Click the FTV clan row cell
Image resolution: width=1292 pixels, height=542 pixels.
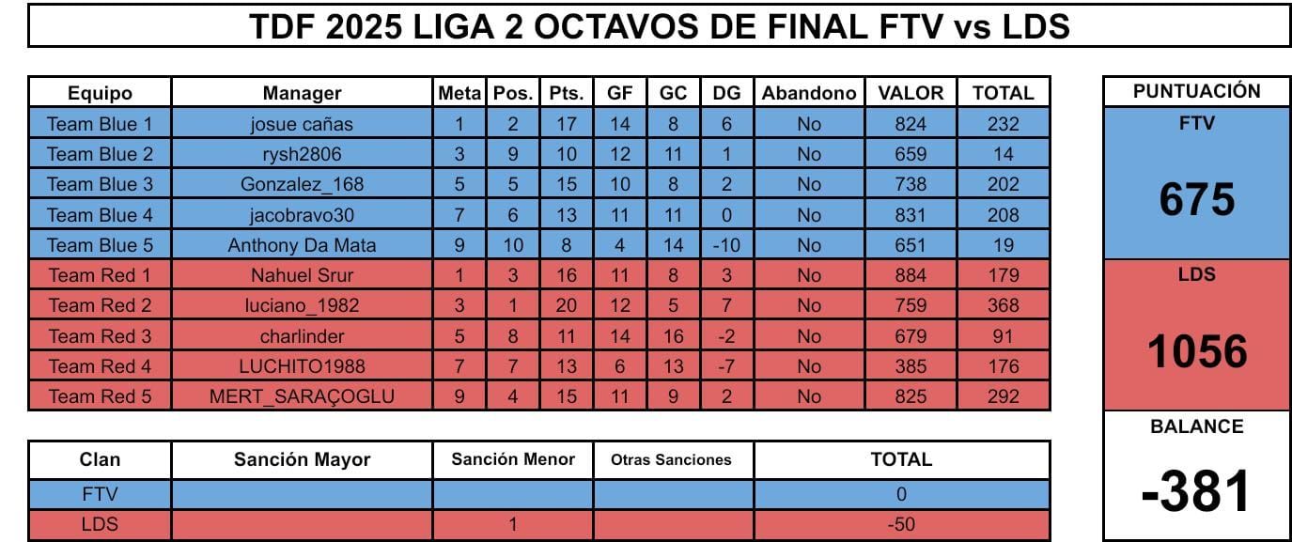click(x=100, y=493)
